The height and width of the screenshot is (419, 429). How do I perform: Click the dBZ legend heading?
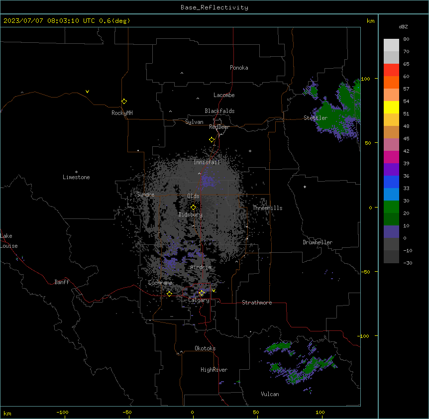tap(403, 27)
